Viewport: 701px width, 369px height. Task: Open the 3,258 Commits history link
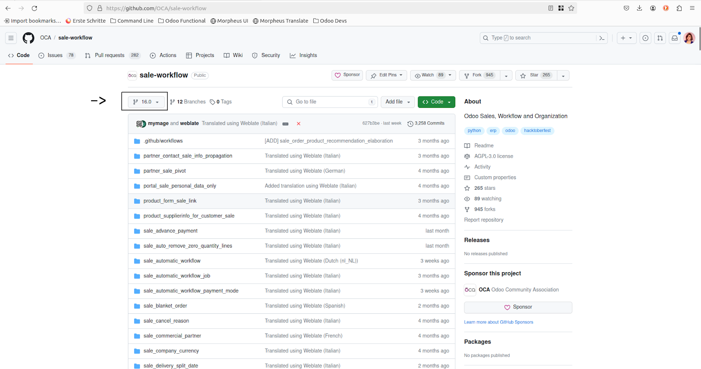click(426, 124)
